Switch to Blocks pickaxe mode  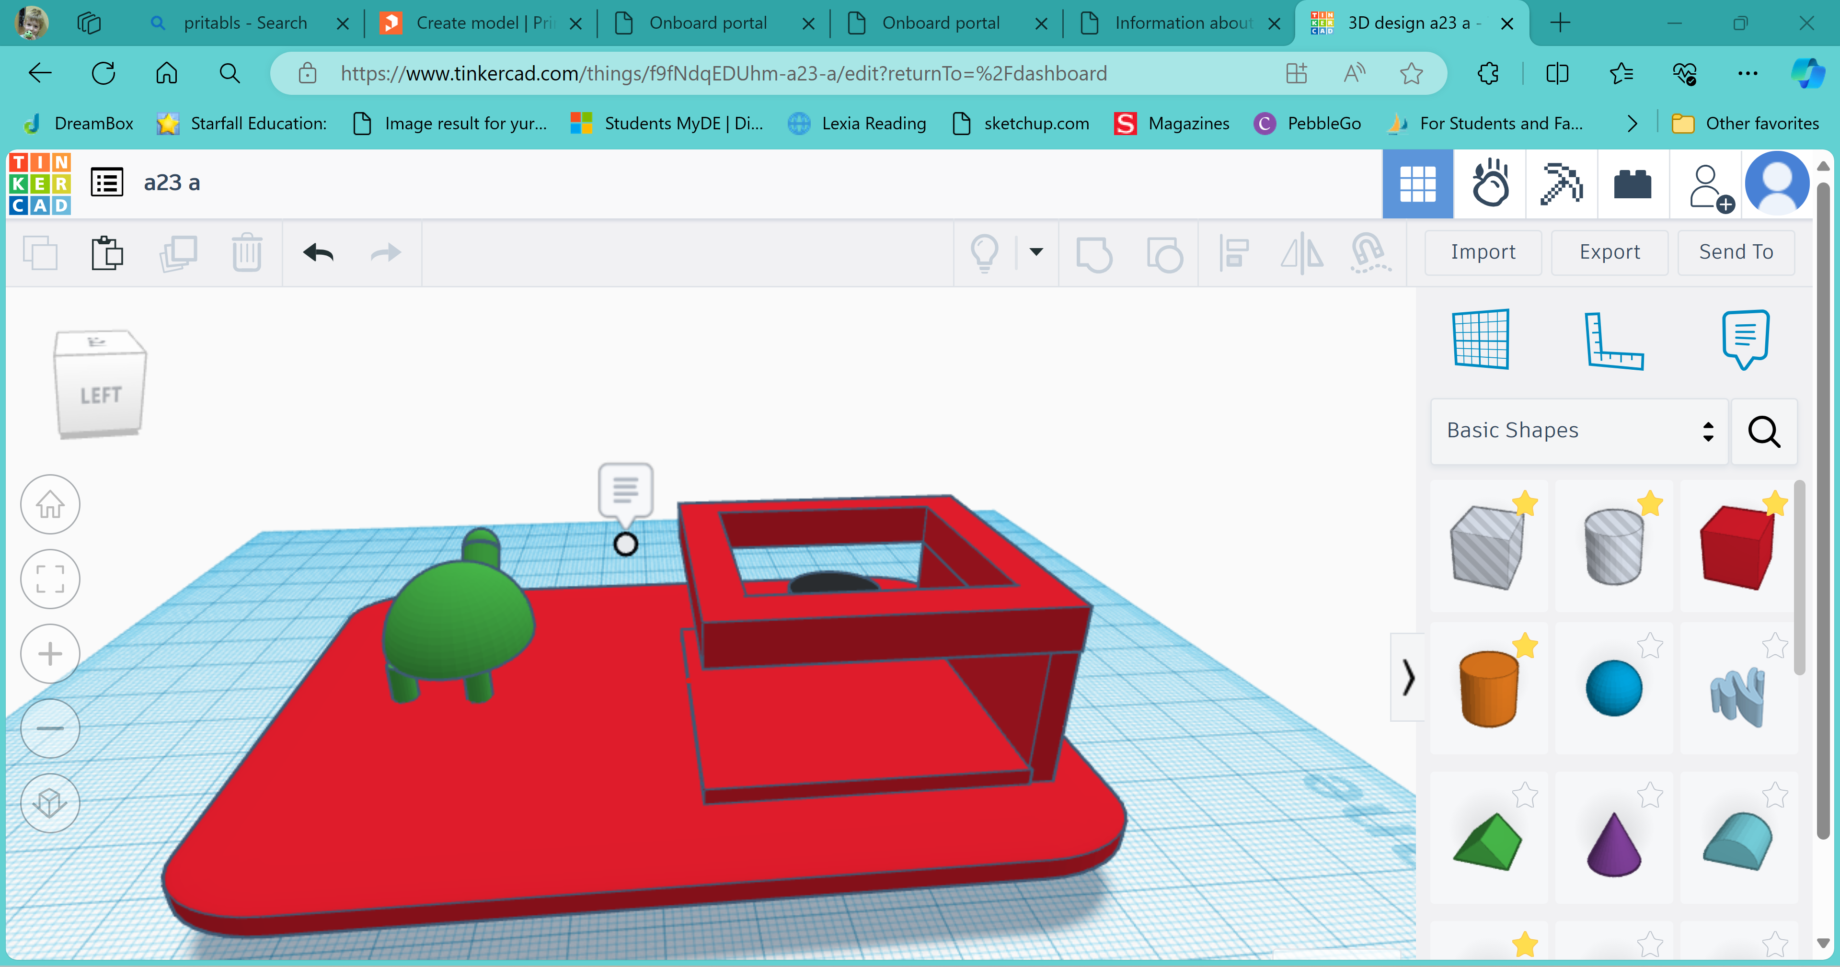tap(1562, 184)
